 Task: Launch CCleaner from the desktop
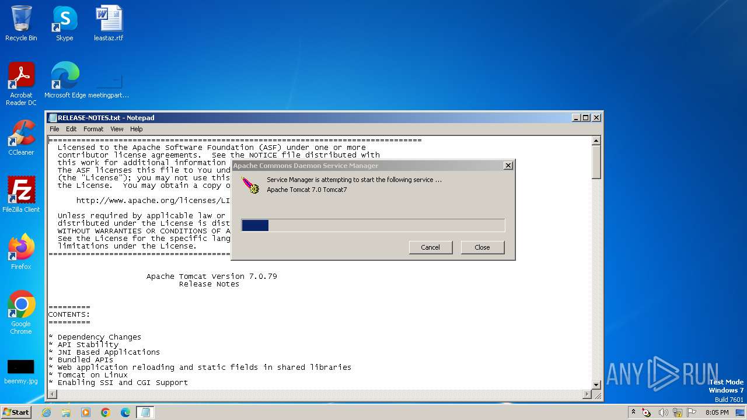click(x=21, y=138)
